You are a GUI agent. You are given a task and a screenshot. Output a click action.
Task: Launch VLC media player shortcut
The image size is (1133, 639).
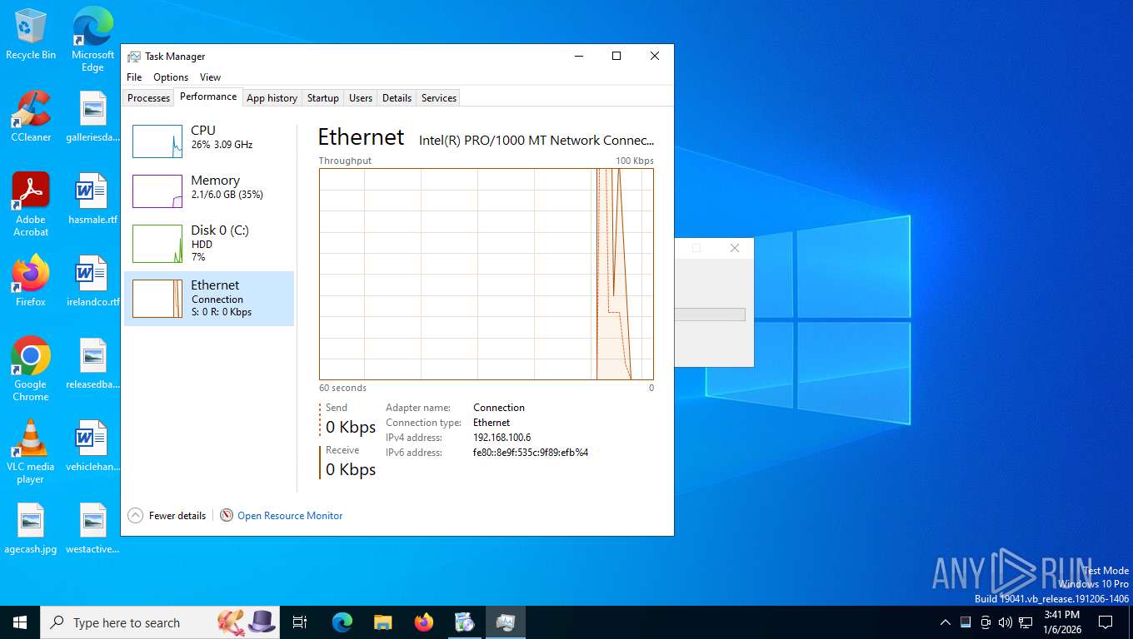pyautogui.click(x=31, y=452)
